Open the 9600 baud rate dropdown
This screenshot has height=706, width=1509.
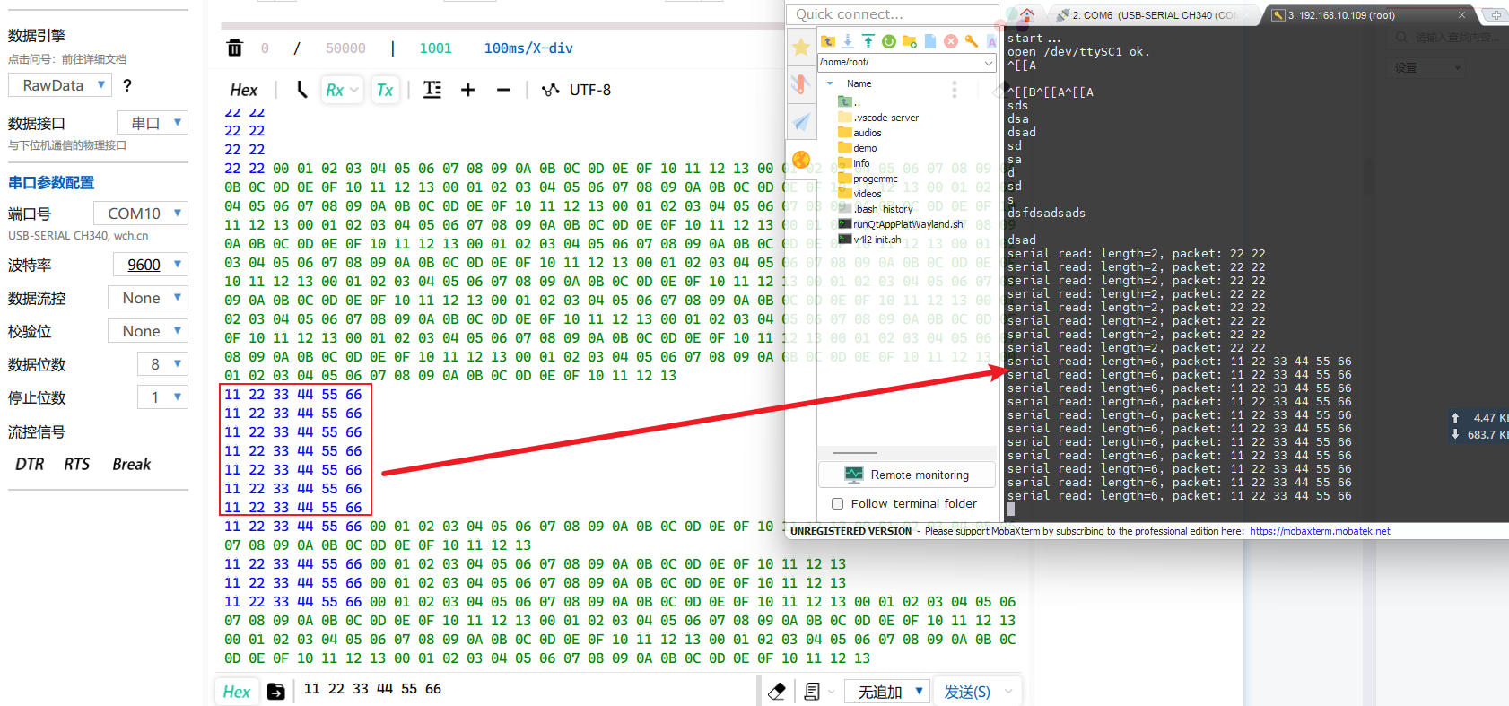point(151,265)
